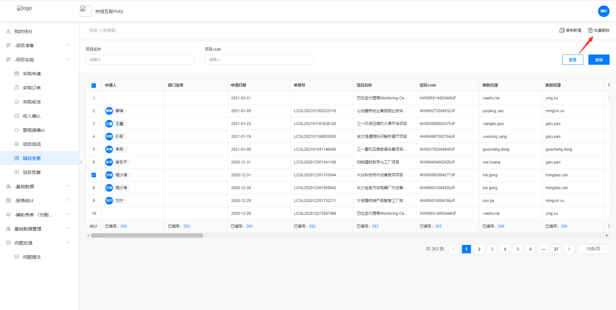
Task: Collapse the 问题反馈 menu chevron
Action: (69, 243)
